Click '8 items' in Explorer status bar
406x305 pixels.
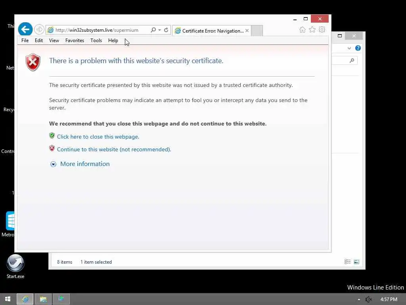pyautogui.click(x=65, y=262)
